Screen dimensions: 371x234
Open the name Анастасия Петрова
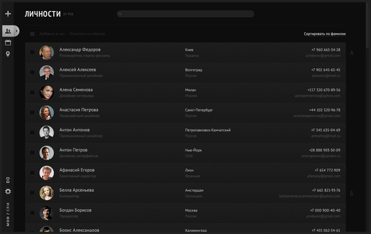(x=79, y=110)
